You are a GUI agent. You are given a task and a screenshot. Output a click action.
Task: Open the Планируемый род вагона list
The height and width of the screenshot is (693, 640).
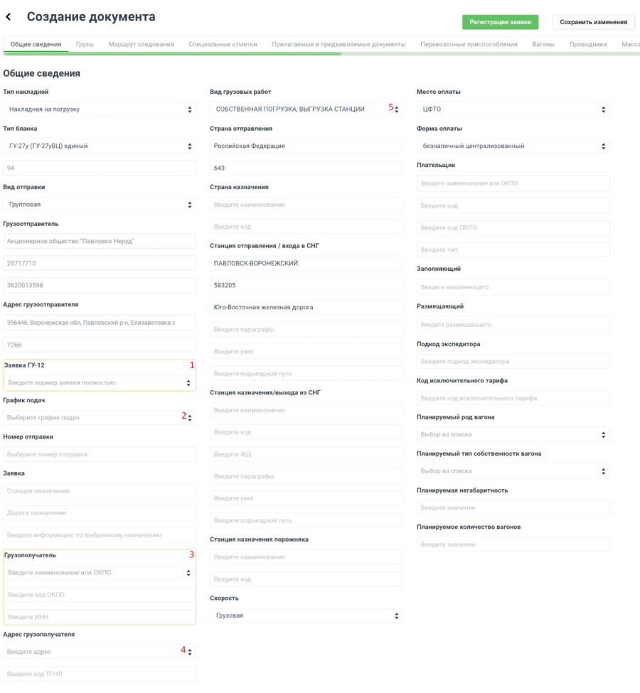coord(513,434)
